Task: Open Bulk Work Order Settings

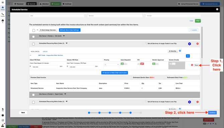Action: coord(70,30)
